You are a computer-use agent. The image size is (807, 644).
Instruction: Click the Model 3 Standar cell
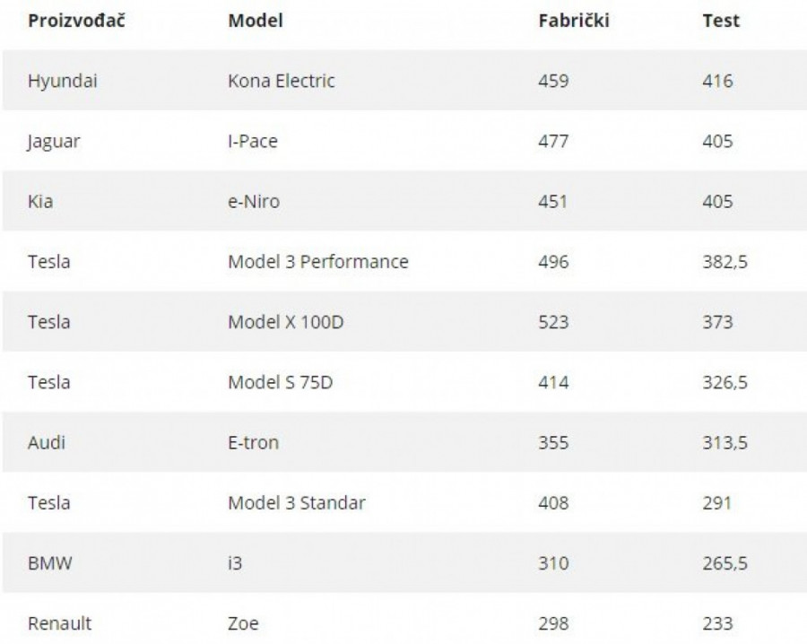[297, 502]
